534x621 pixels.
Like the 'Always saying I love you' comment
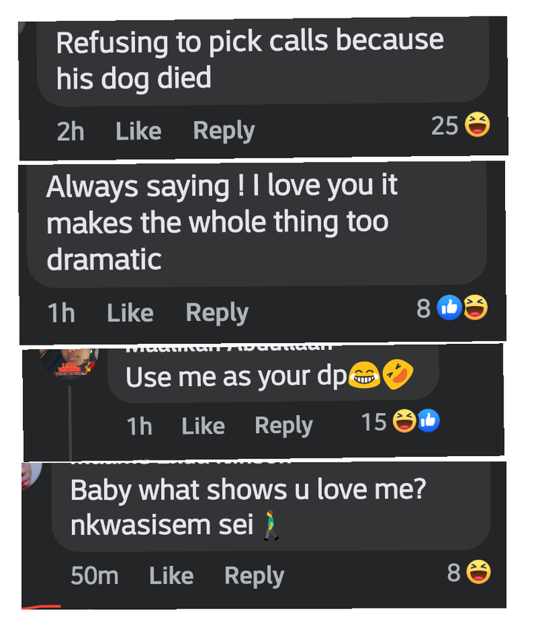tap(130, 313)
